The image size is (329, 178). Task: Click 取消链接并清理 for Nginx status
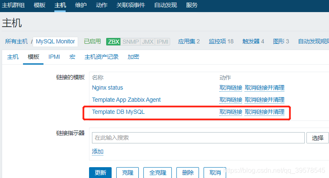[265, 88]
